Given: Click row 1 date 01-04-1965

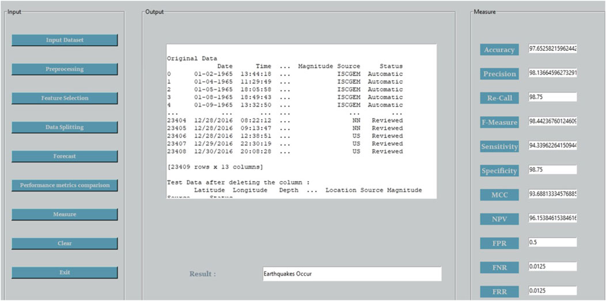Looking at the screenshot, I should pos(213,82).
